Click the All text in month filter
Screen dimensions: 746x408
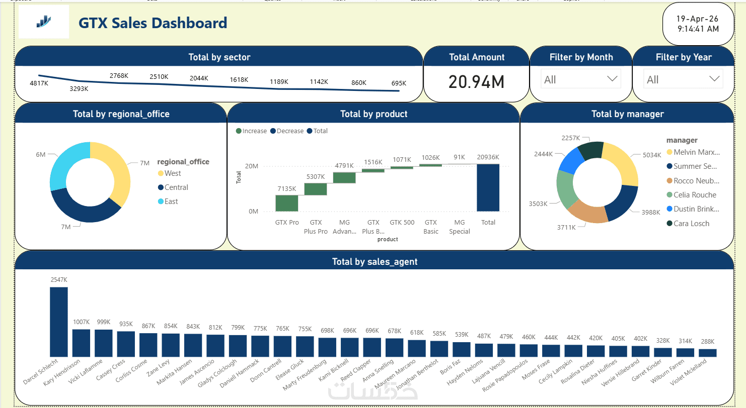click(x=550, y=79)
